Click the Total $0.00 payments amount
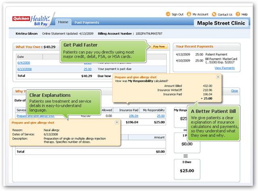This screenshot has height=191, width=258. coord(160,152)
